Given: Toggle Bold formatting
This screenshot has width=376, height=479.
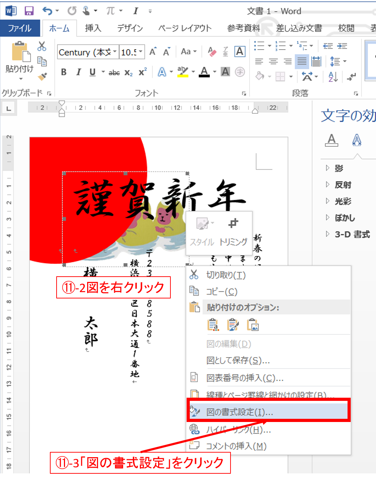Looking at the screenshot, I should [x=64, y=72].
